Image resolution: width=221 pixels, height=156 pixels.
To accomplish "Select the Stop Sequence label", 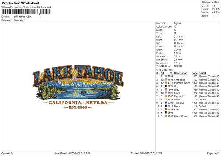I will click(164, 69).
